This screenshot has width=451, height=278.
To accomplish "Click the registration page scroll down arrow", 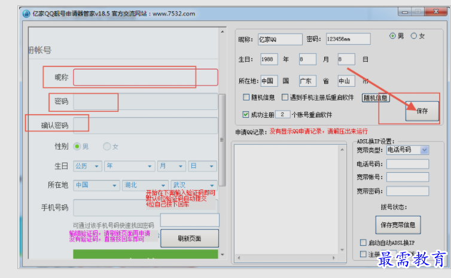I will pos(223,255).
